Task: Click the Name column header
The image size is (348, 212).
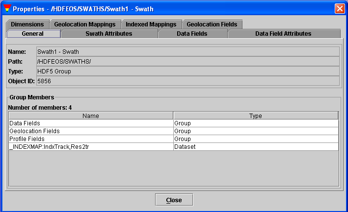Action: pyautogui.click(x=91, y=116)
